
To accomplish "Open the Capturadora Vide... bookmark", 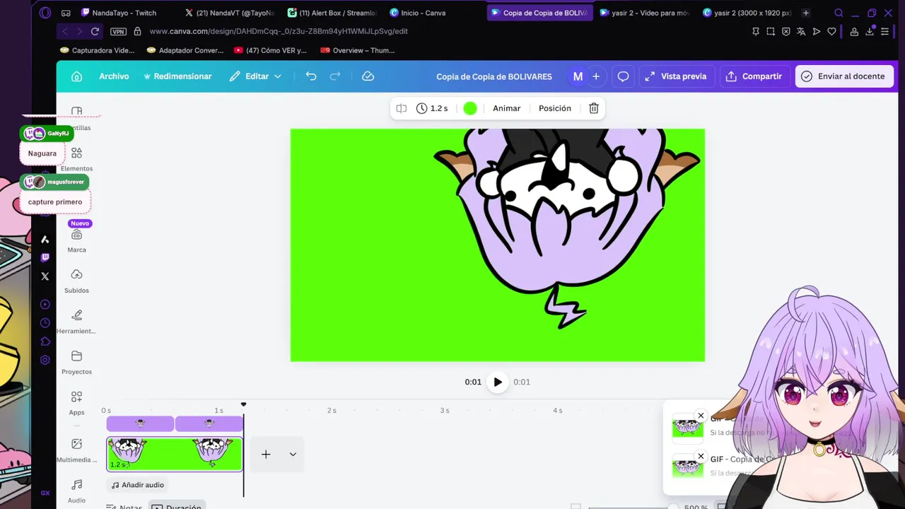I will 97,50.
